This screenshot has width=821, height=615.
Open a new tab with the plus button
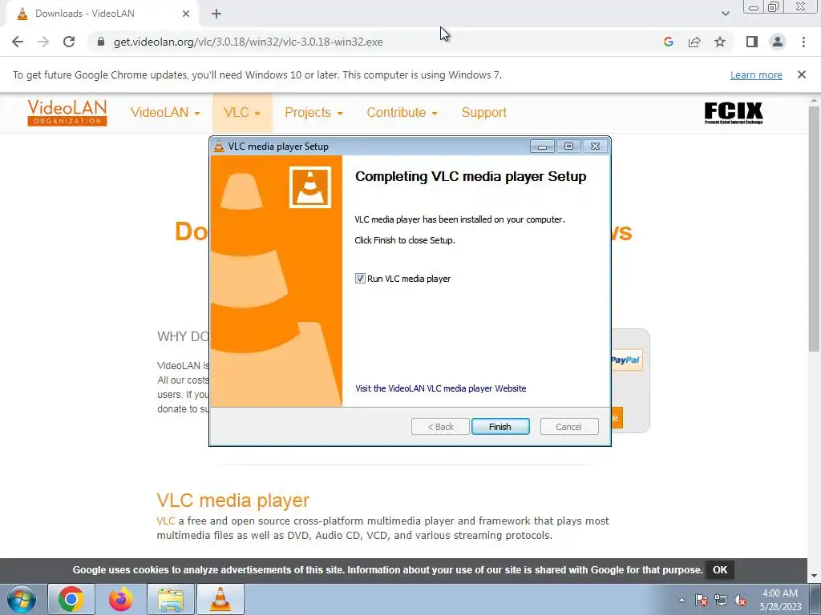216,14
